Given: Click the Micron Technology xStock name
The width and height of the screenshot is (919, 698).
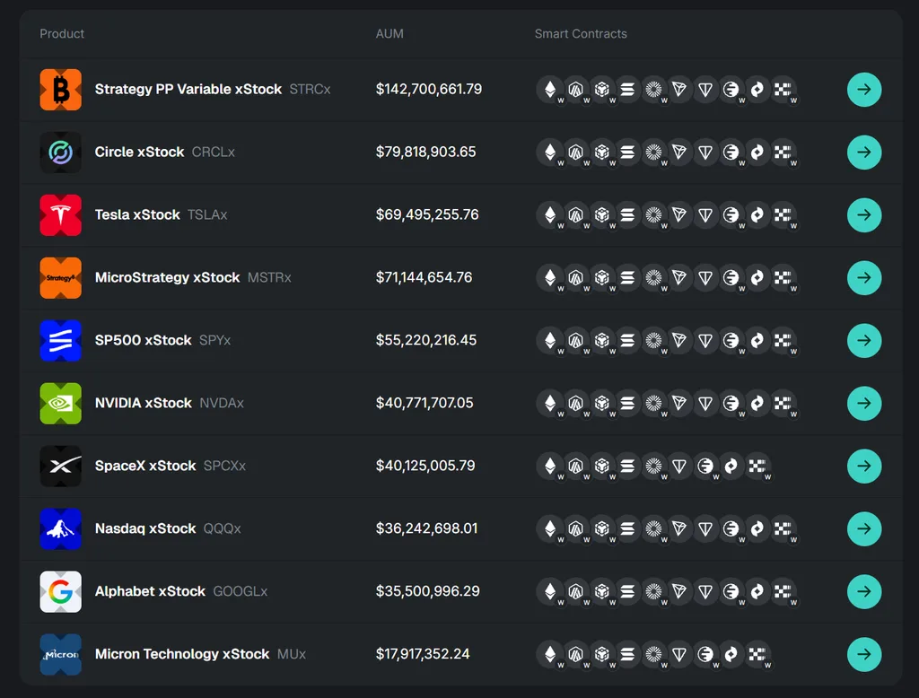Looking at the screenshot, I should tap(182, 653).
